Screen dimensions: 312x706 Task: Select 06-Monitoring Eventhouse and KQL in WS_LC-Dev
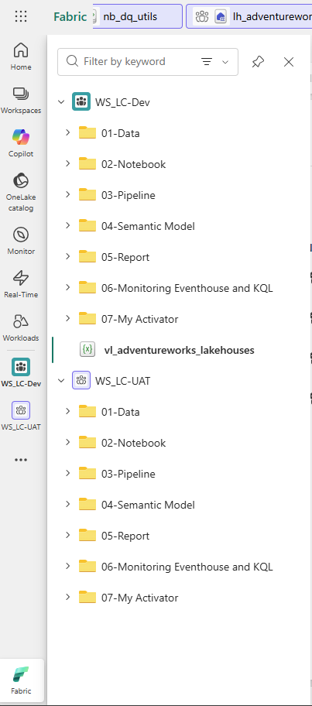[187, 288]
